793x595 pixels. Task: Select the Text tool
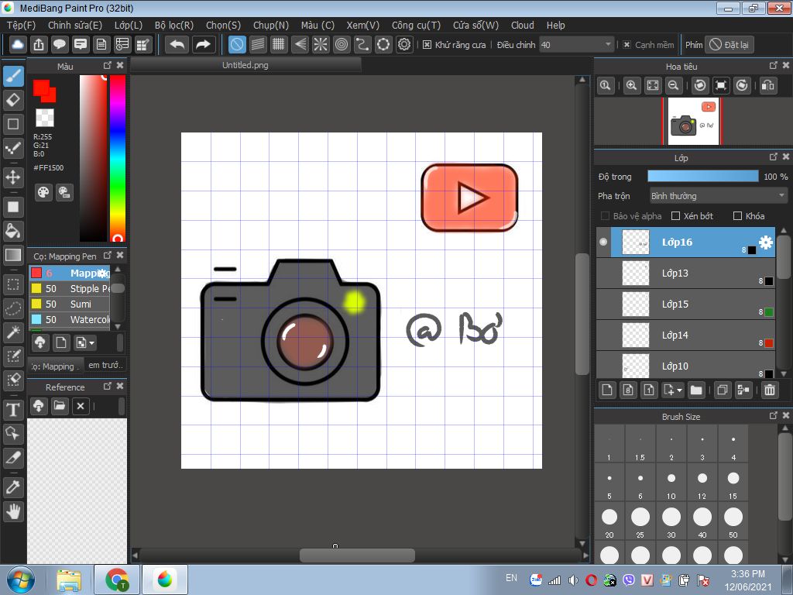click(x=13, y=409)
